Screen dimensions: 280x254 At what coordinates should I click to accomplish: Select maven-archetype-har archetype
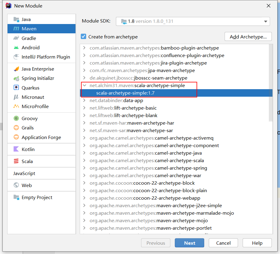point(132,123)
